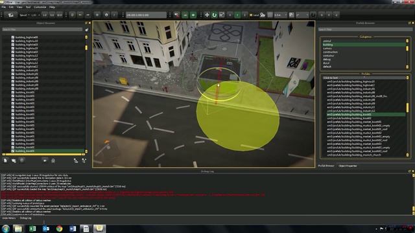Image resolution: width=415 pixels, height=233 pixels.
Task: Open the Tool menu
Action: click(28, 7)
